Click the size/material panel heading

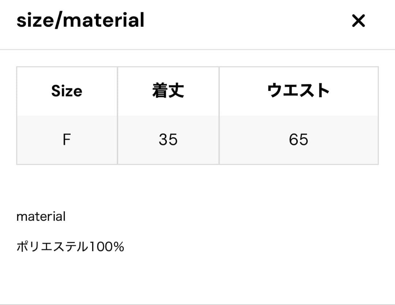[80, 21]
